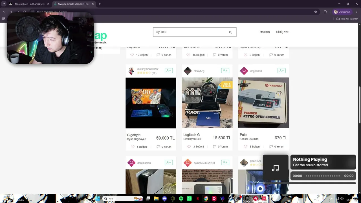Click the Oyun Bilgisayarı category text

pyautogui.click(x=137, y=139)
